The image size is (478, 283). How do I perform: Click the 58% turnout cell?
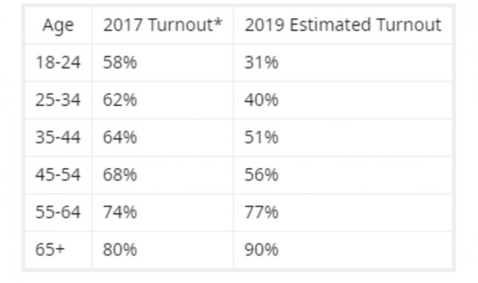tap(120, 63)
